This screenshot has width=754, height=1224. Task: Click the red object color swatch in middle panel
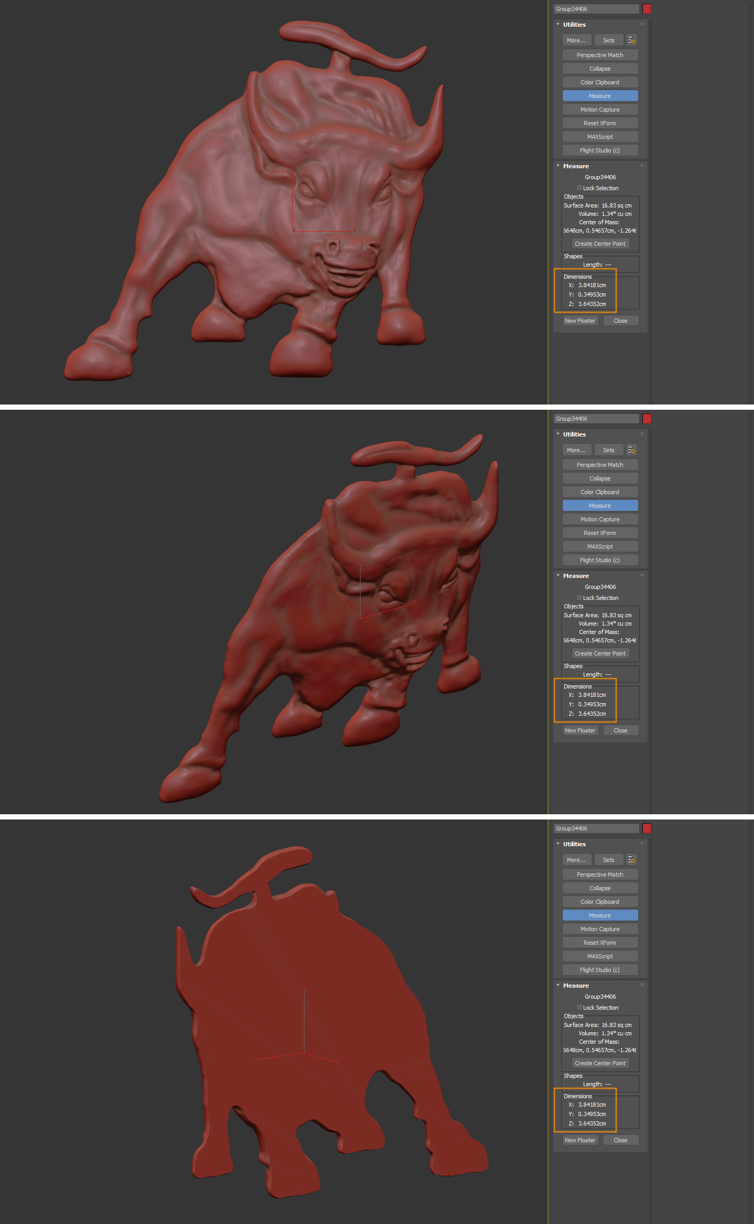point(647,419)
